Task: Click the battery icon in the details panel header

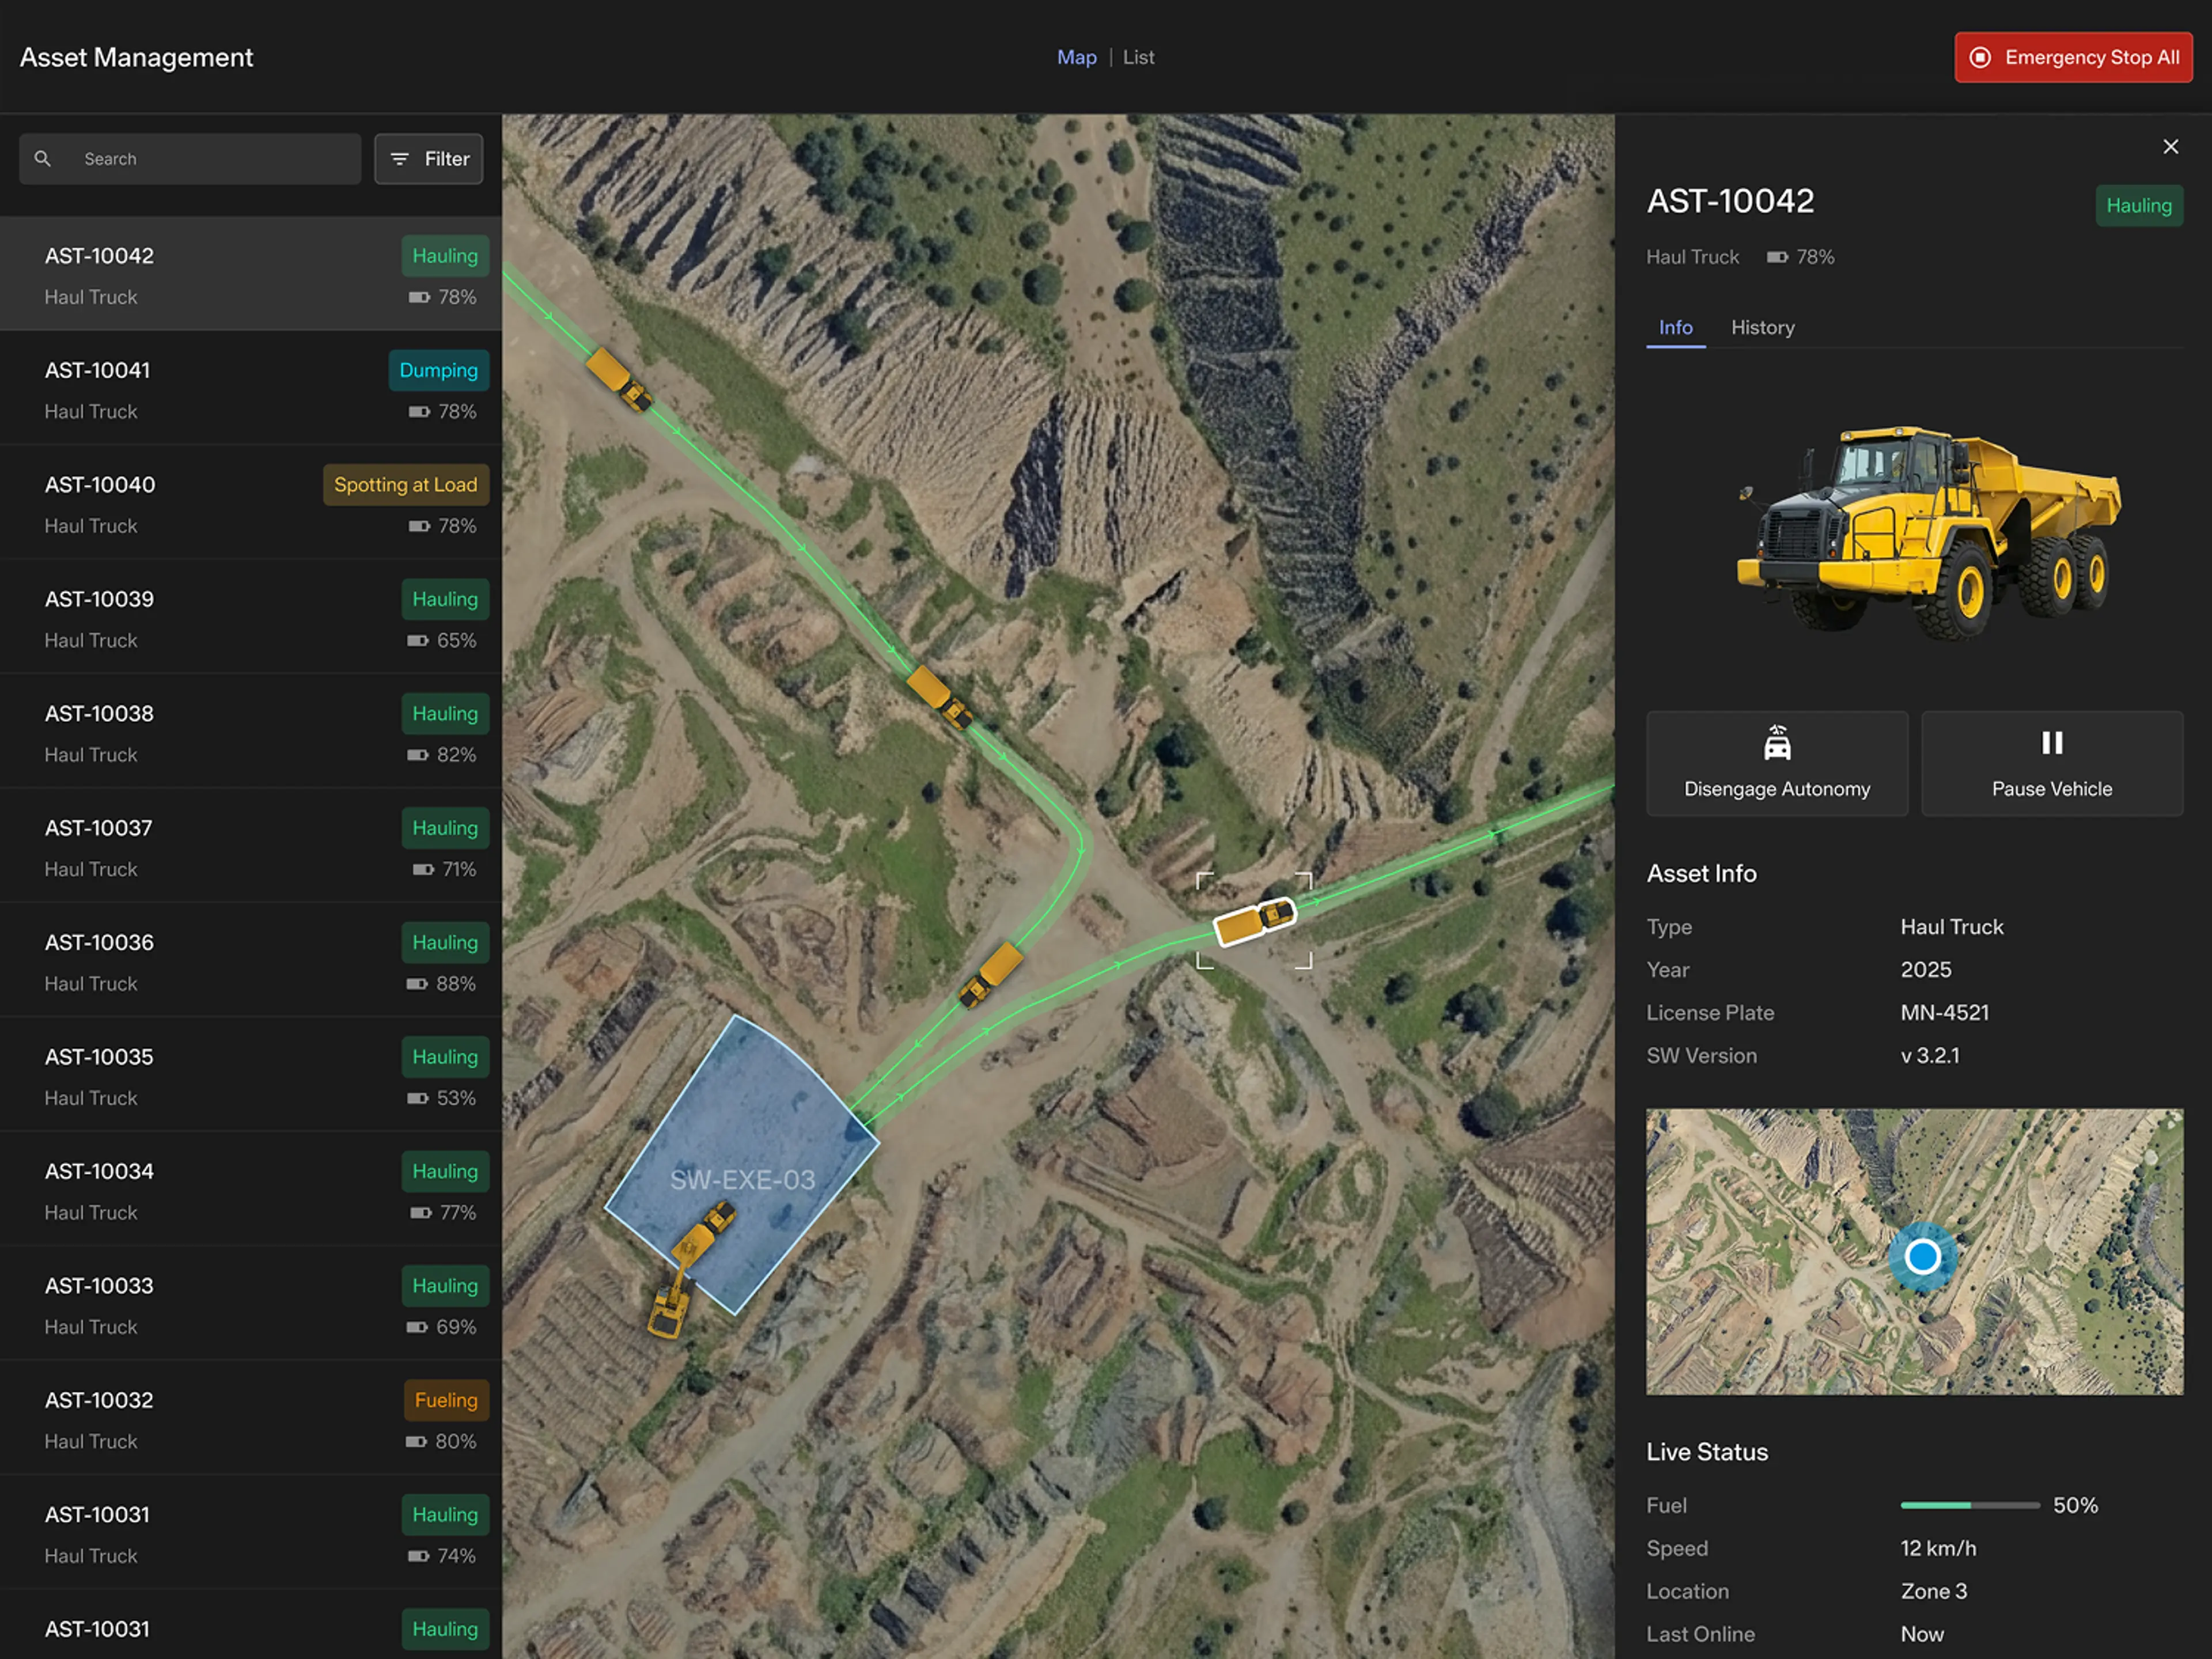Action: click(x=1776, y=258)
